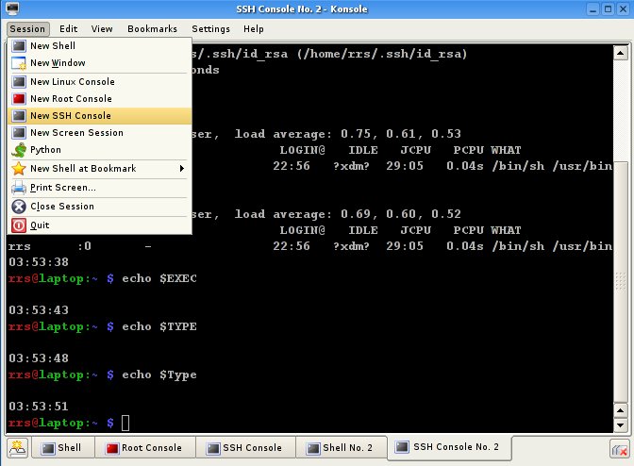The width and height of the screenshot is (634, 466).
Task: Click the printer icon for Print Screen
Action: pos(19,188)
